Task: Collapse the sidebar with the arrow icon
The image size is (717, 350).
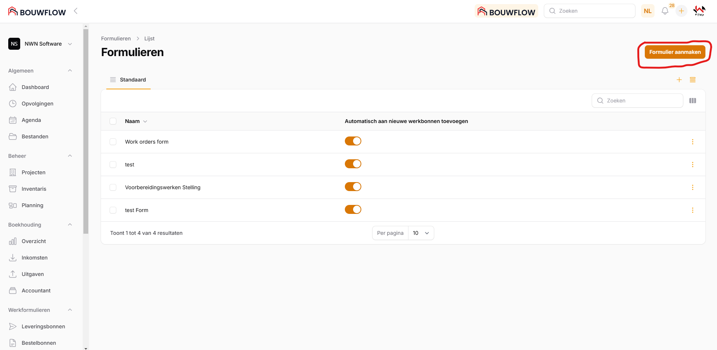Action: [x=76, y=11]
